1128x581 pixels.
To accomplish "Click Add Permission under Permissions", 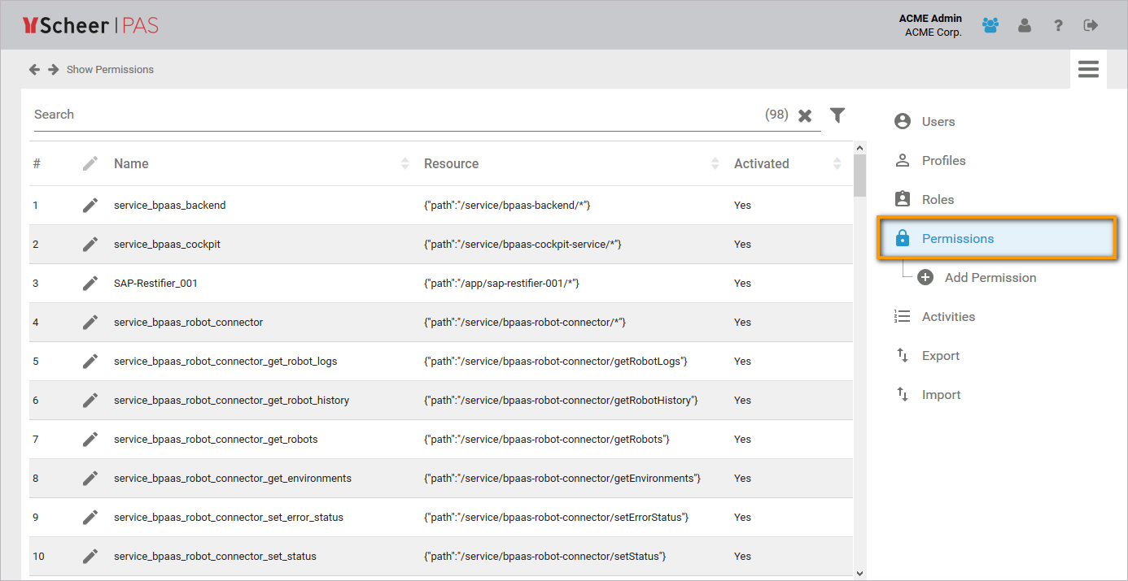I will tap(990, 278).
